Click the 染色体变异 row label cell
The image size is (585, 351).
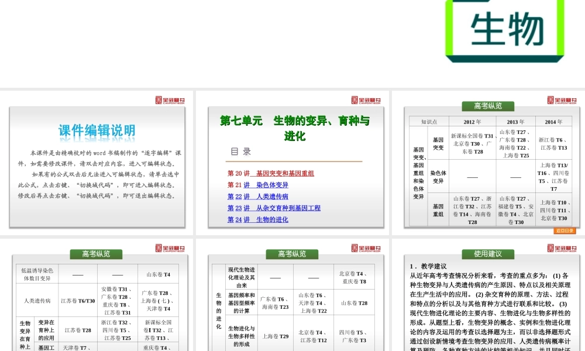click(438, 177)
